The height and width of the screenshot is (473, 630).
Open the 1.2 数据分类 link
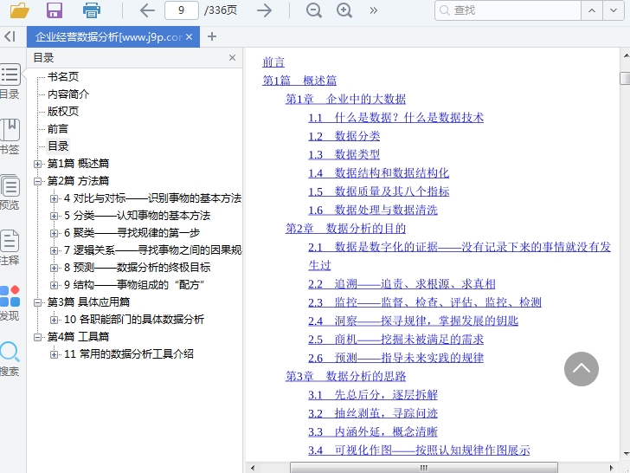tap(344, 136)
